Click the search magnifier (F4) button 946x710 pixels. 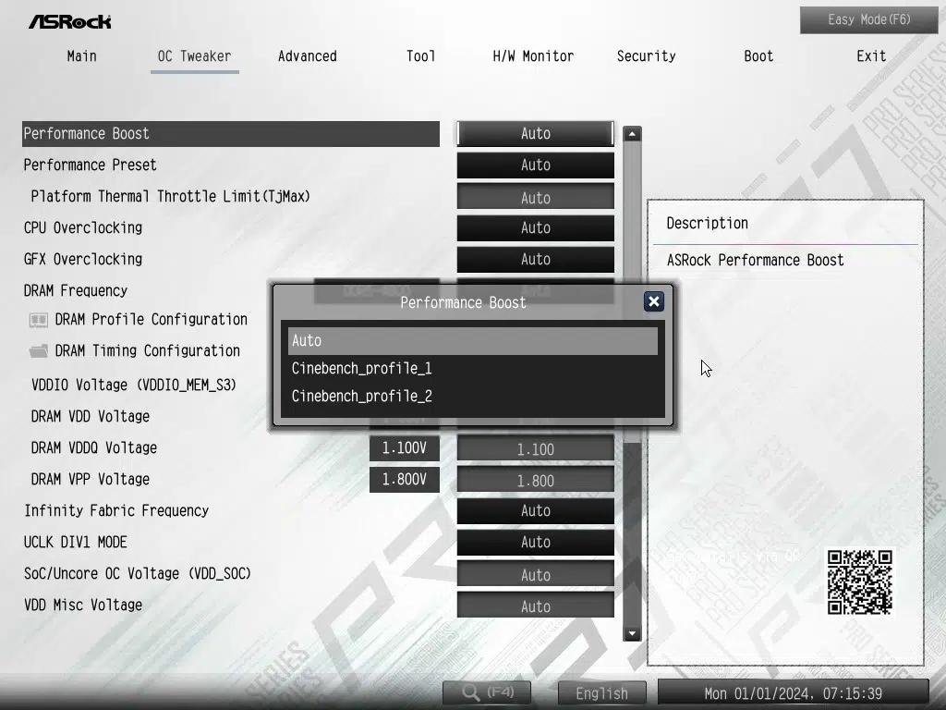coord(487,692)
